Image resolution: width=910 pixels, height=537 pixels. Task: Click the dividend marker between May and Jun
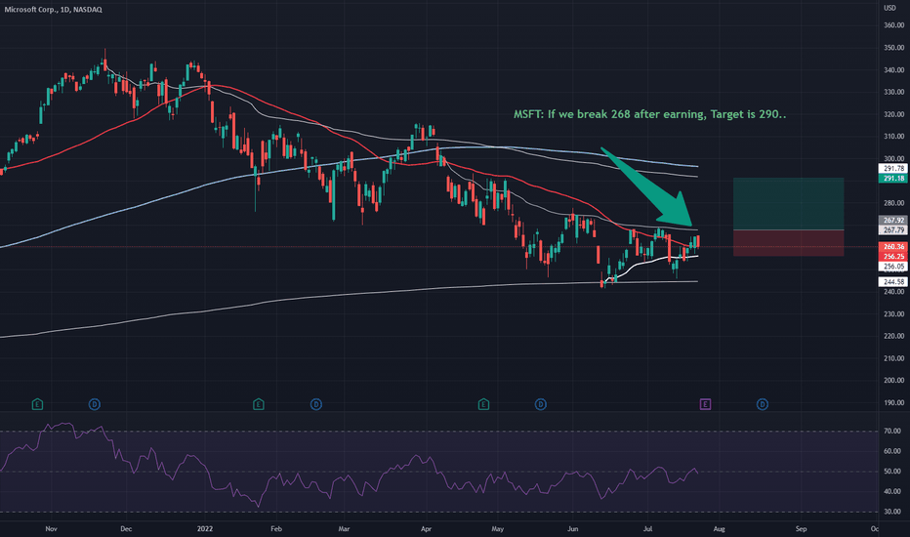coord(540,404)
